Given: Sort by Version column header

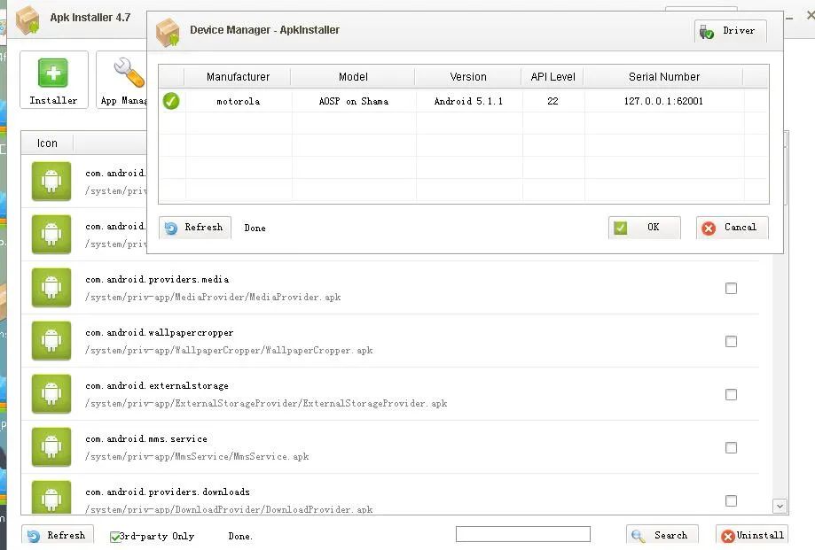Looking at the screenshot, I should point(467,77).
